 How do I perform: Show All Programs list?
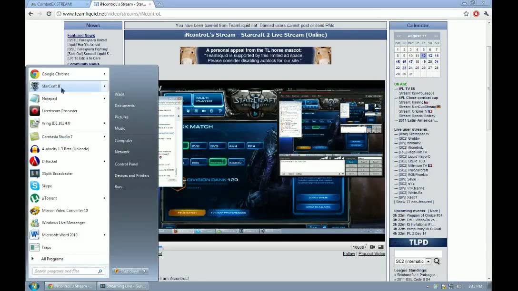click(52, 259)
